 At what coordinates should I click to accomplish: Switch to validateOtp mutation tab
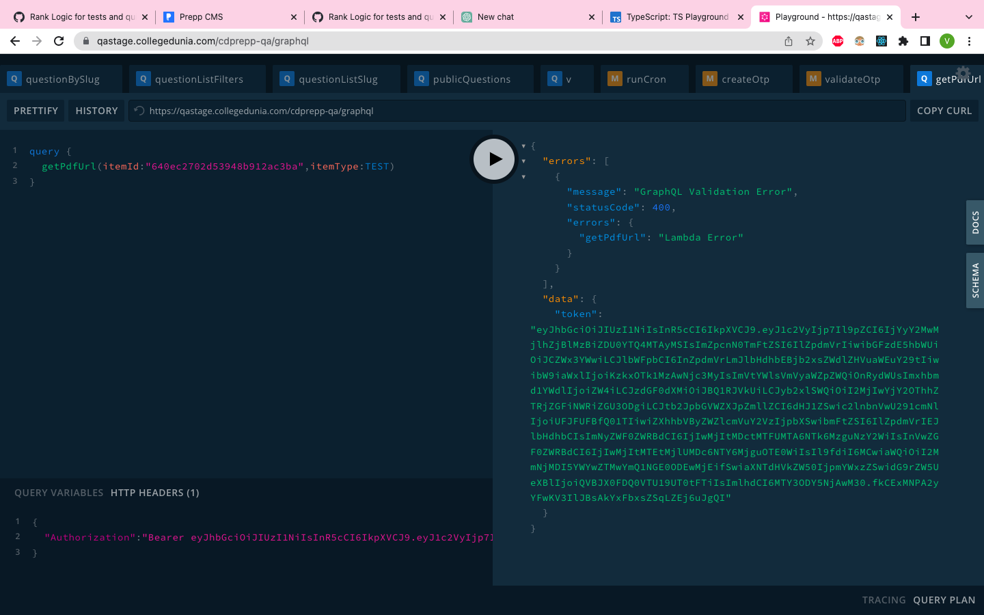(851, 79)
